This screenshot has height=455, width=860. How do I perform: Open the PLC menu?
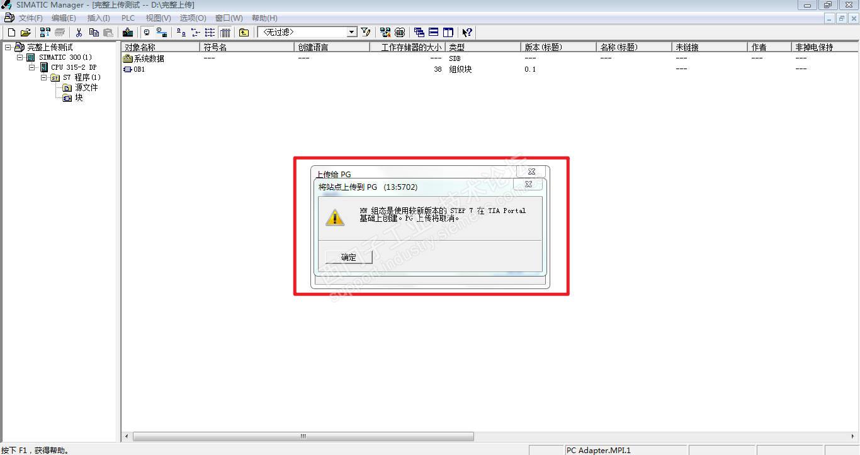click(x=128, y=18)
